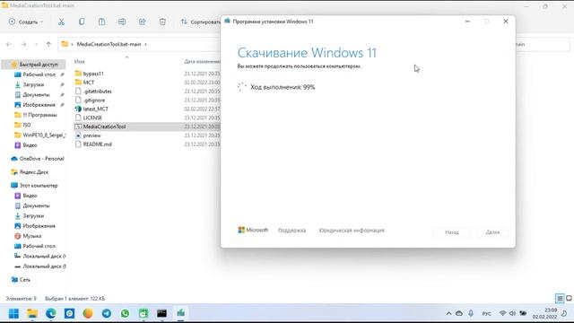Go forward with Explorer forward arrow
This screenshot has width=574, height=323.
coord(24,44)
